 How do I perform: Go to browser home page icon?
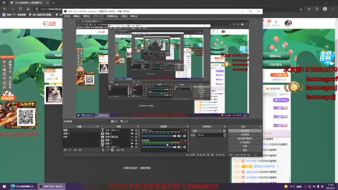28,9
